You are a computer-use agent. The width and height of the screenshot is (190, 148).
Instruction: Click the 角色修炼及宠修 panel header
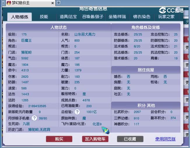(x=146, y=27)
